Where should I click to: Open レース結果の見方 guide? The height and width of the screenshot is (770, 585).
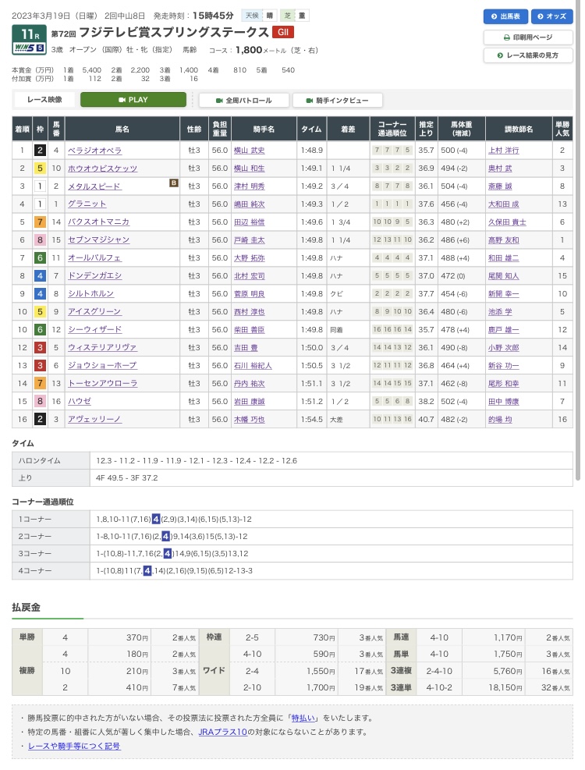(x=528, y=55)
